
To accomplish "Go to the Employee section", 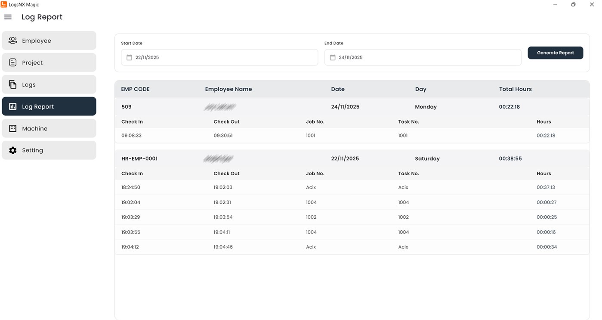I will [x=49, y=40].
